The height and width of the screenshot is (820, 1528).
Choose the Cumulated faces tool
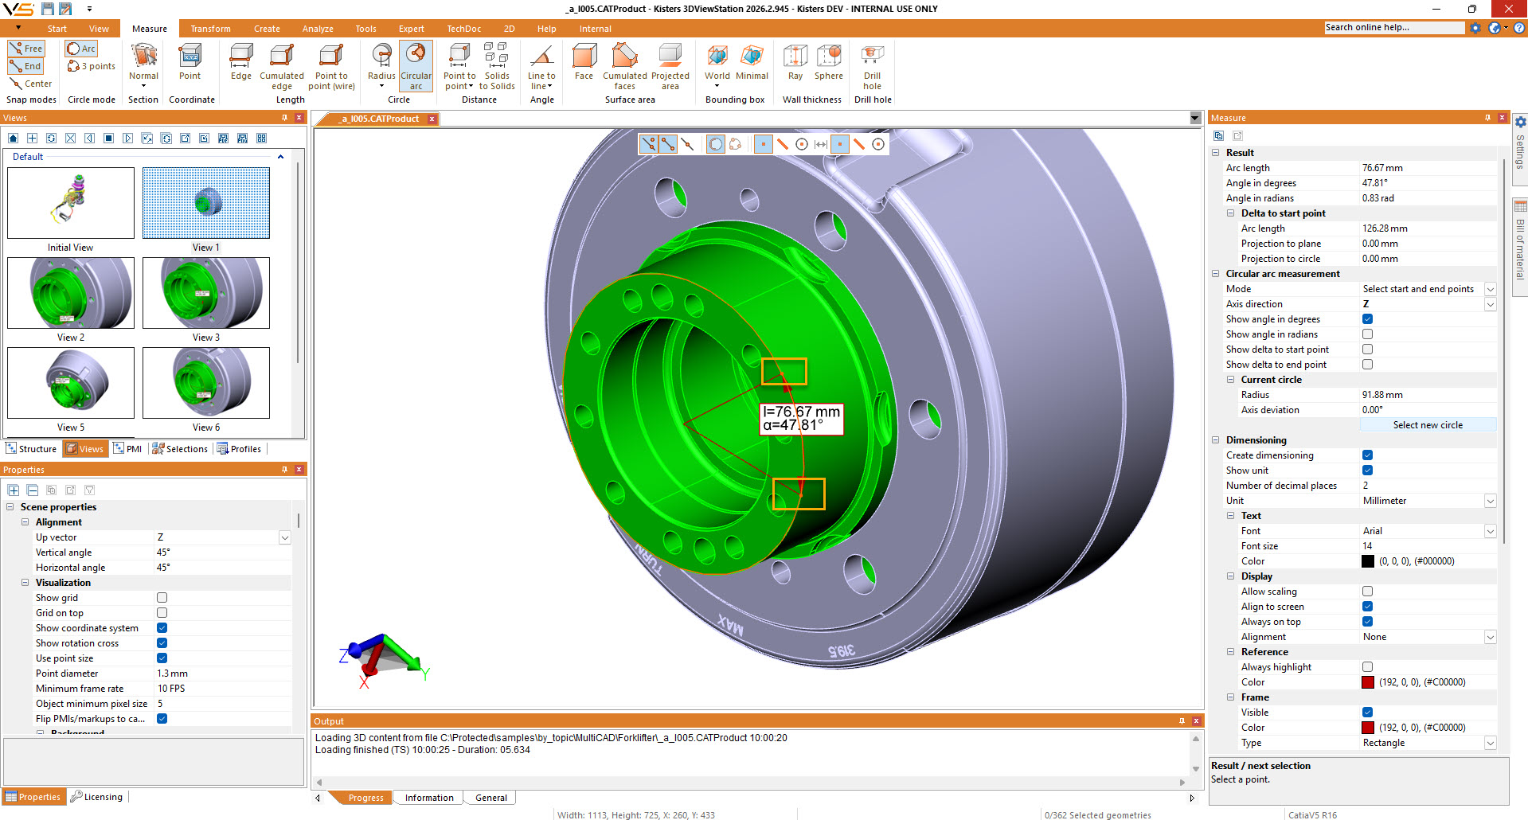coord(625,67)
